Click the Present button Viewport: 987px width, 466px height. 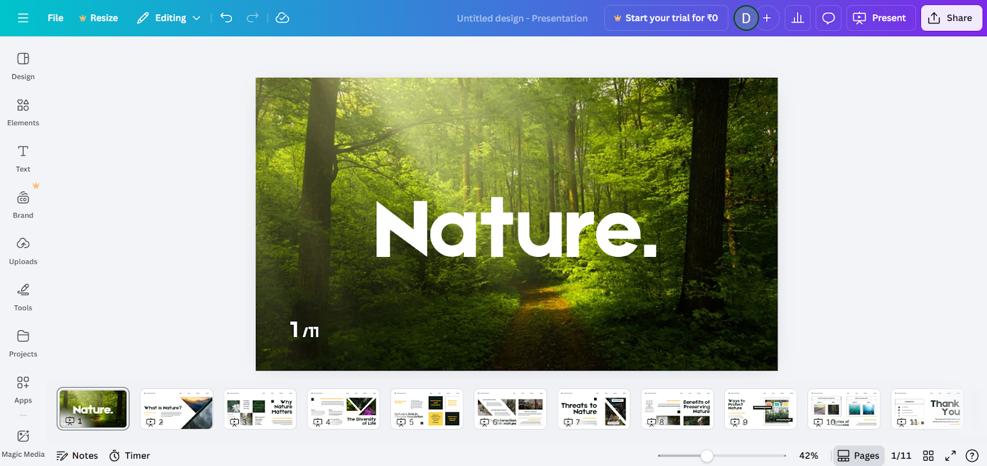point(881,18)
